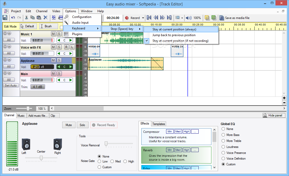Click the Voice Removal slider handle
The width and height of the screenshot is (289, 176).
coord(106,144)
